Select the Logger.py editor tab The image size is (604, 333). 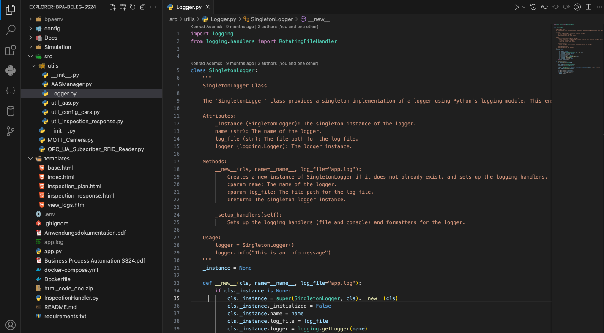pos(189,7)
